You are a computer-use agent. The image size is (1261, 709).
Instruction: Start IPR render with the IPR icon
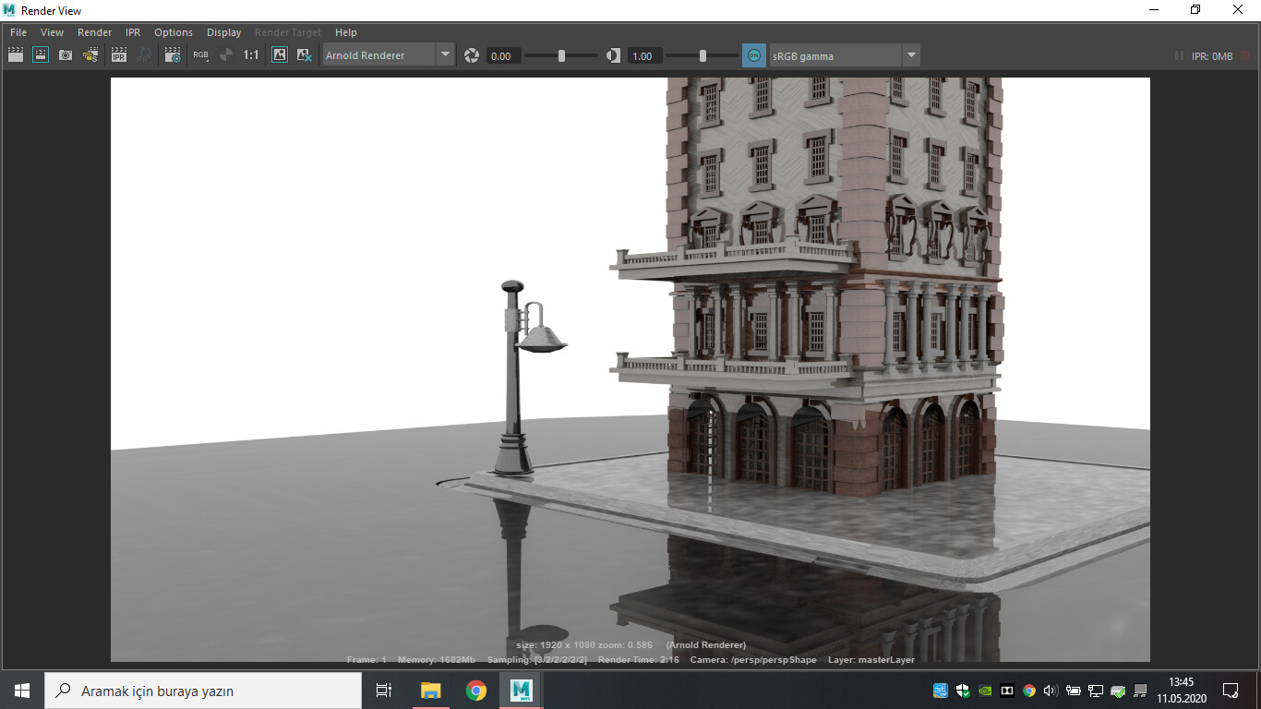click(119, 55)
